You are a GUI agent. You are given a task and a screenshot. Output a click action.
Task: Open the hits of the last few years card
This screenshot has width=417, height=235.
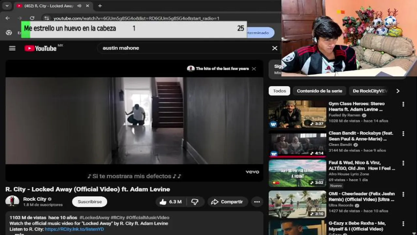point(218,69)
